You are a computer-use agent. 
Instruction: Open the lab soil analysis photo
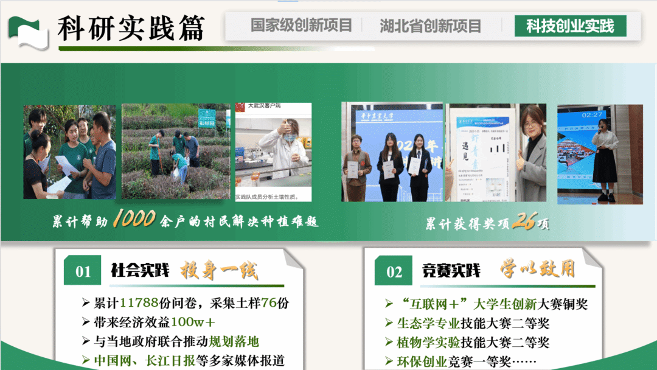(x=273, y=152)
